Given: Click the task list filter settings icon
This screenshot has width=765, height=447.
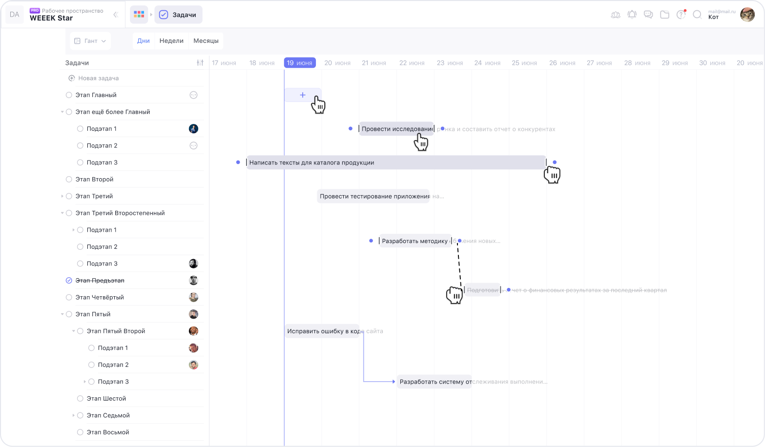Looking at the screenshot, I should [x=200, y=63].
